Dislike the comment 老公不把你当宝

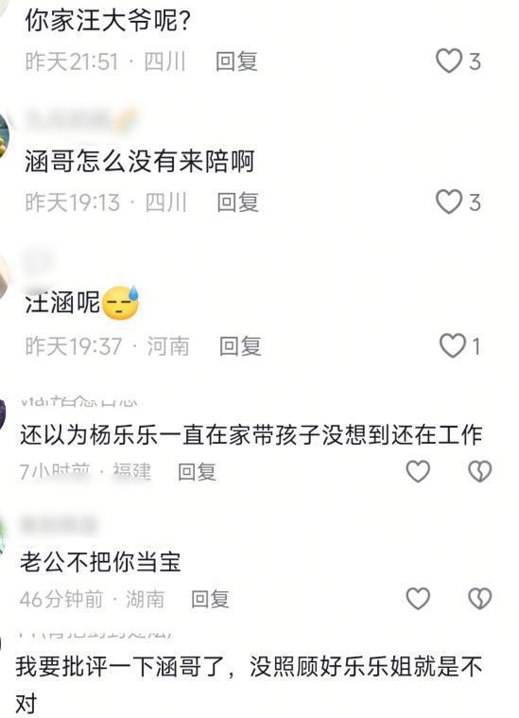click(479, 598)
